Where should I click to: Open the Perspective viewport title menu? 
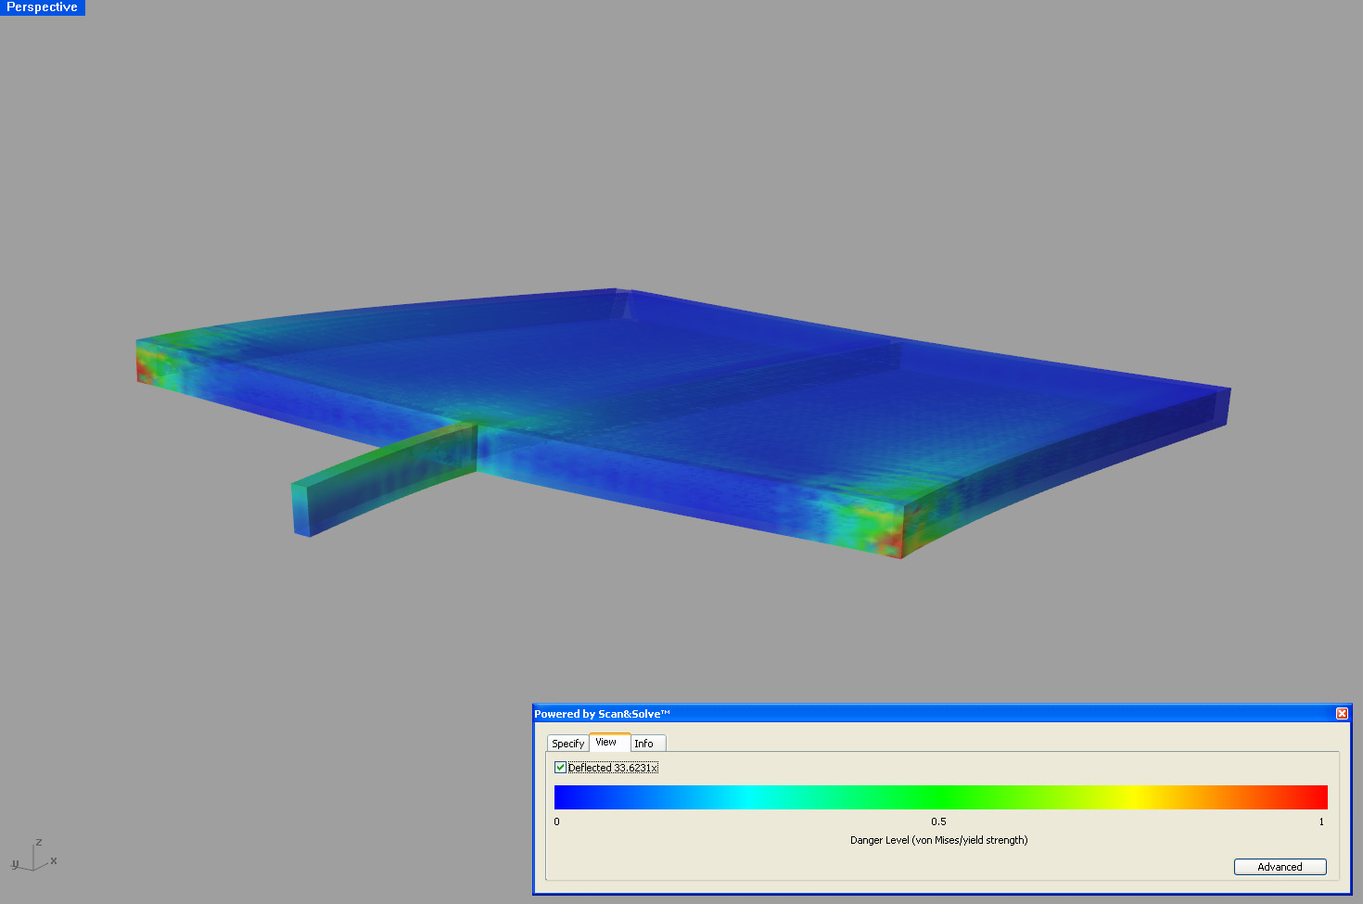[x=42, y=7]
